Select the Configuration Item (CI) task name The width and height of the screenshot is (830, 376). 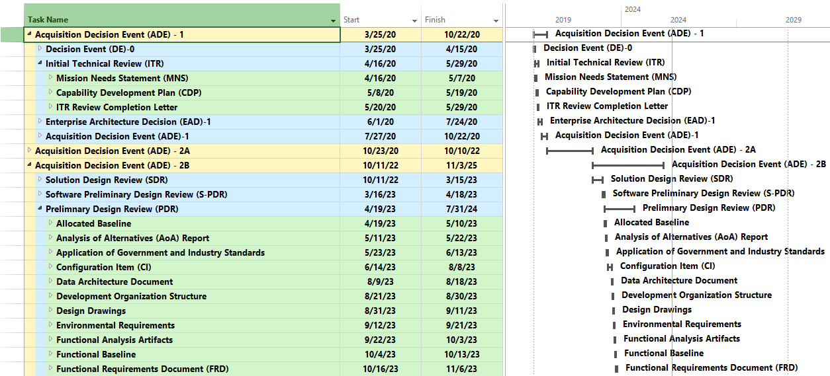[103, 267]
